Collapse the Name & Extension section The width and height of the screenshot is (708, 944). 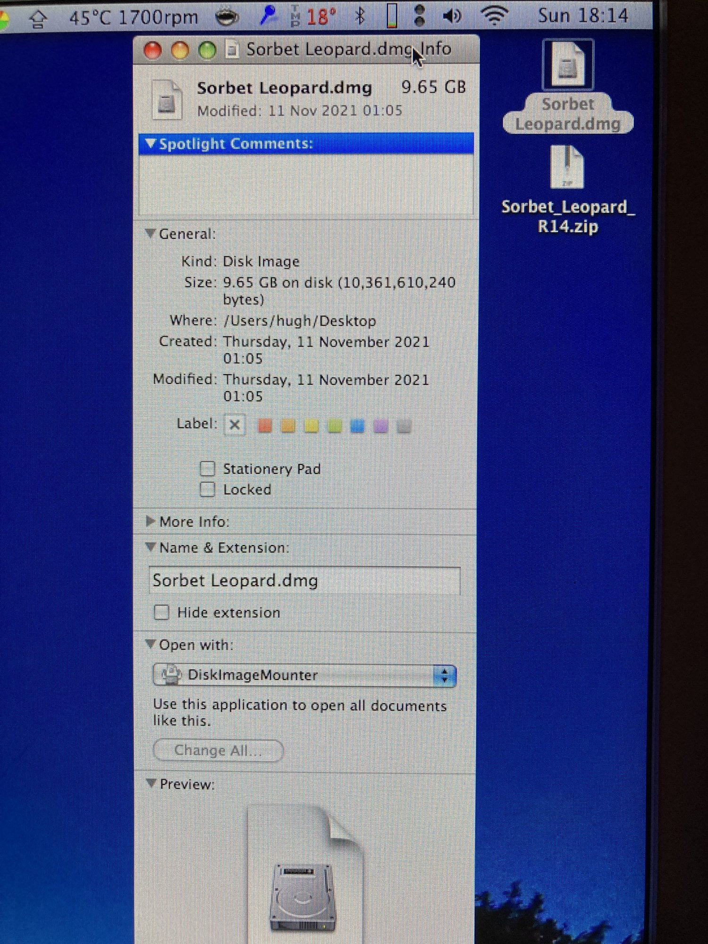[x=151, y=547]
